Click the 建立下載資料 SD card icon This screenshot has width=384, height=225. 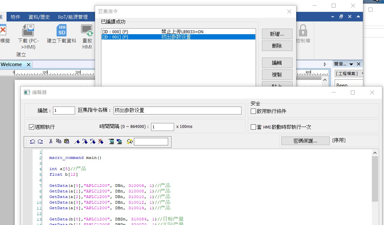(62, 31)
